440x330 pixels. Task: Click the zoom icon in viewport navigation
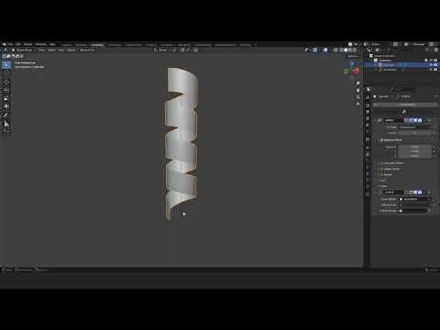coord(357,83)
